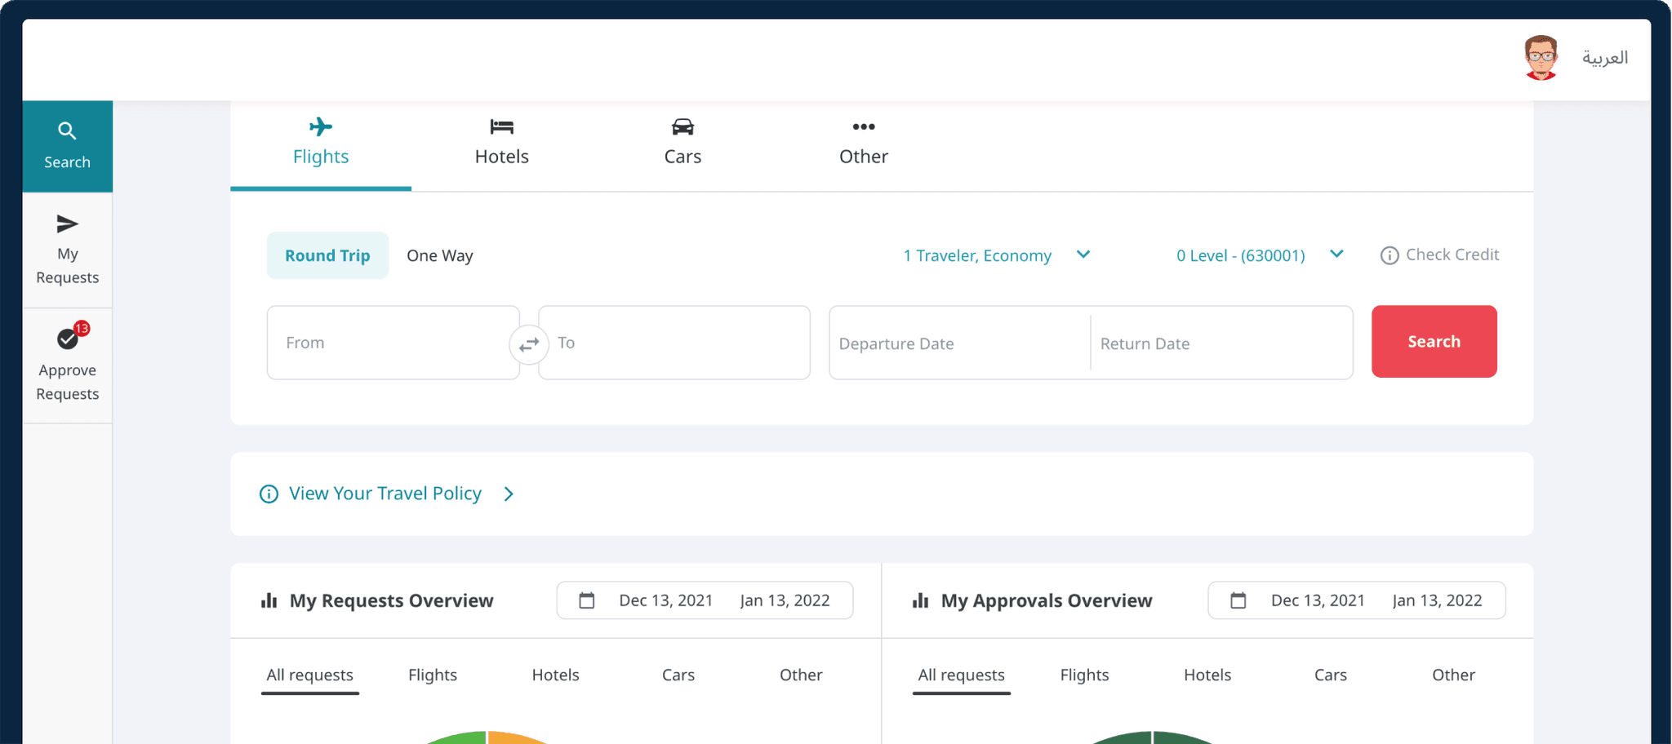1672x744 pixels.
Task: Open Approve Requests with 13 badge
Action: pos(67,365)
